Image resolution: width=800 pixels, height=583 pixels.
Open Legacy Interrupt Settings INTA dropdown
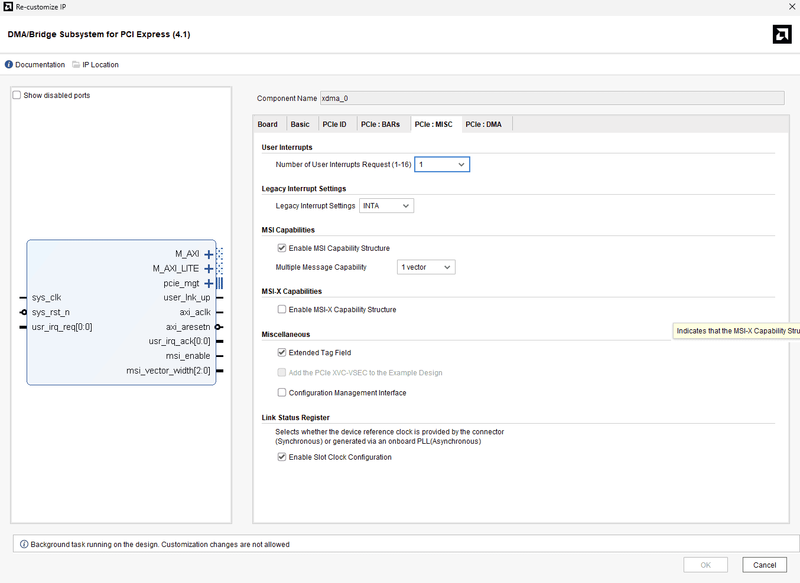pyautogui.click(x=386, y=206)
